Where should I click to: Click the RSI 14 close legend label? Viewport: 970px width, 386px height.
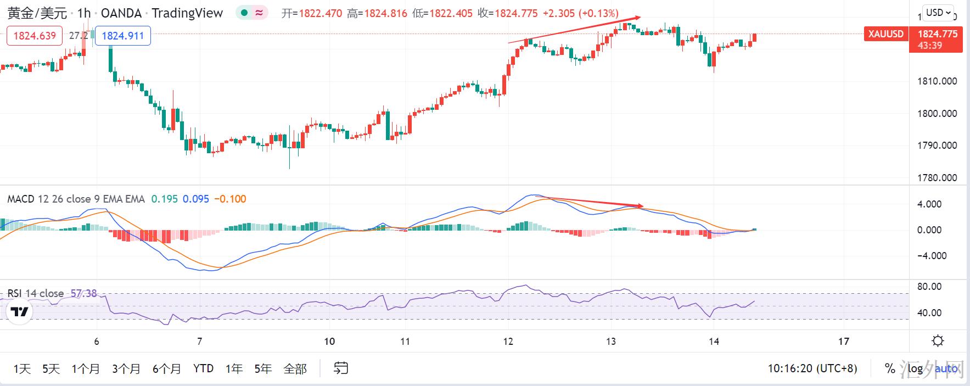[x=36, y=294]
